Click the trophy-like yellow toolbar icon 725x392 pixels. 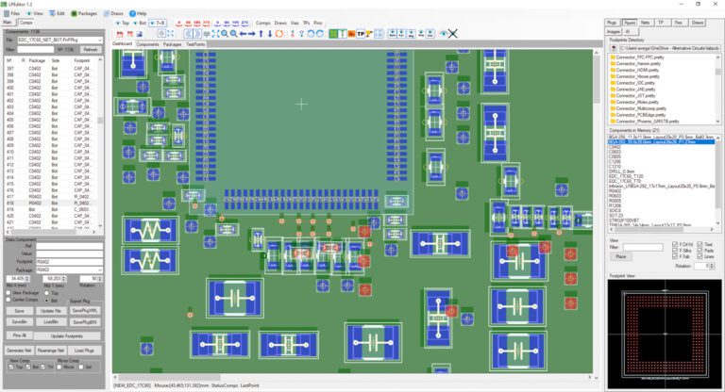369,34
